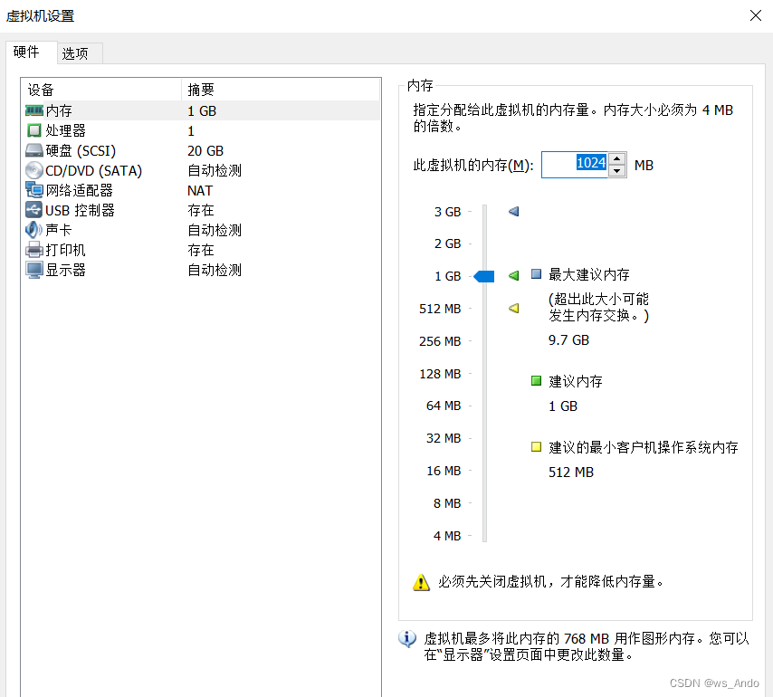This screenshot has width=773, height=697.
Task: Click the 9.7 GB maximum recommended value
Action: (x=569, y=340)
